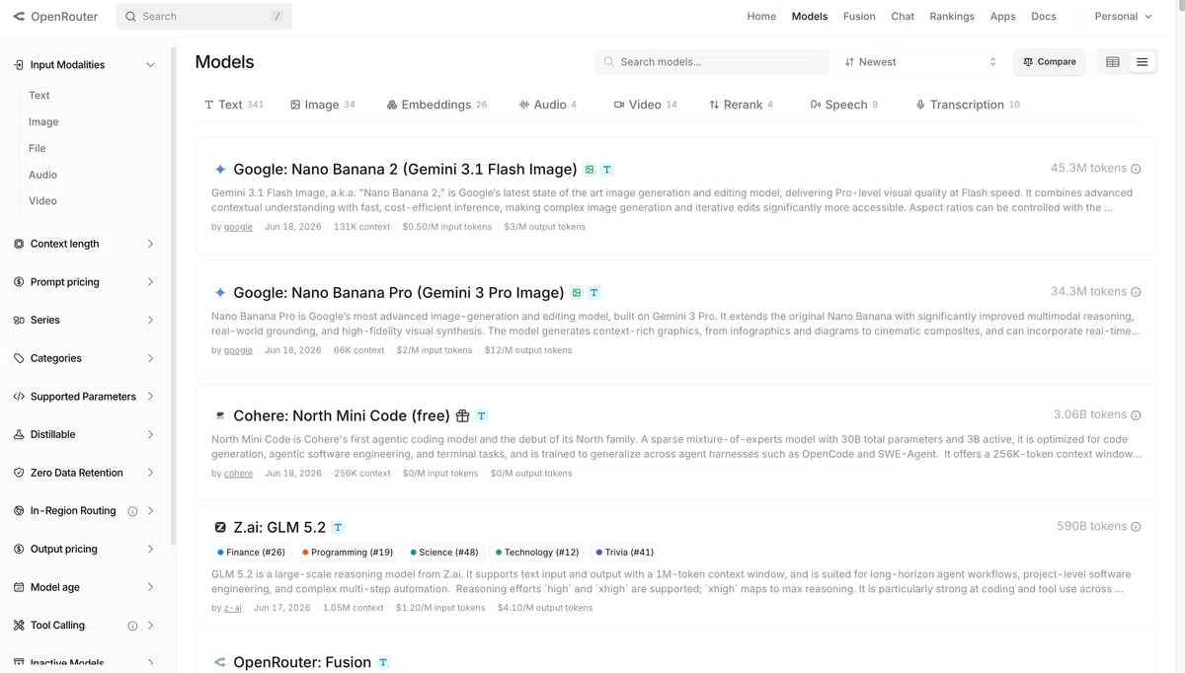Select the Text input modality filter
Image resolution: width=1185 pixels, height=673 pixels.
click(39, 96)
